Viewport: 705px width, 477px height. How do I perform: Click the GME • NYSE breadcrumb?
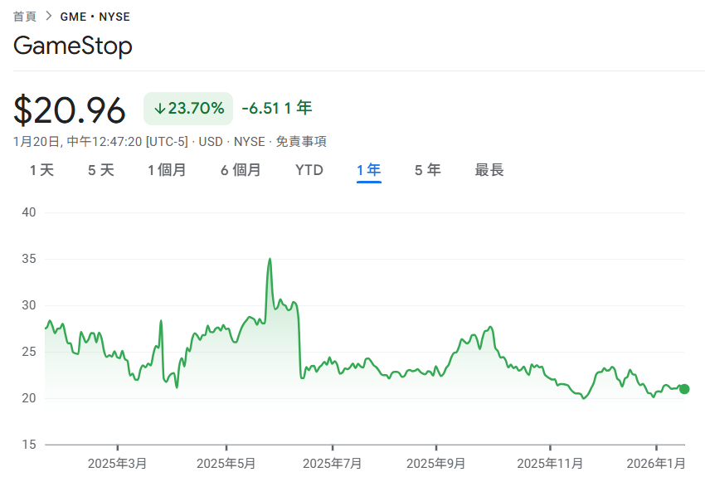pyautogui.click(x=95, y=17)
